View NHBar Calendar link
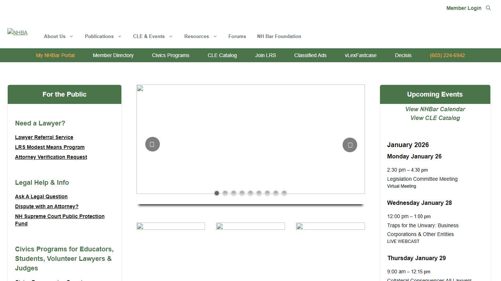Viewport: 501px width, 281px height. pos(435,109)
